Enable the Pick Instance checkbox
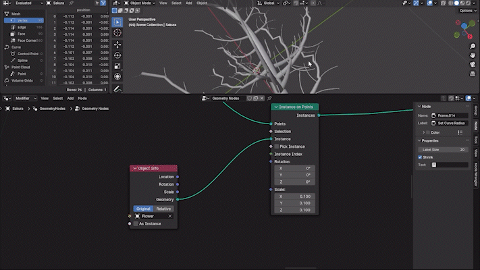This screenshot has height=270, width=480. pos(276,146)
